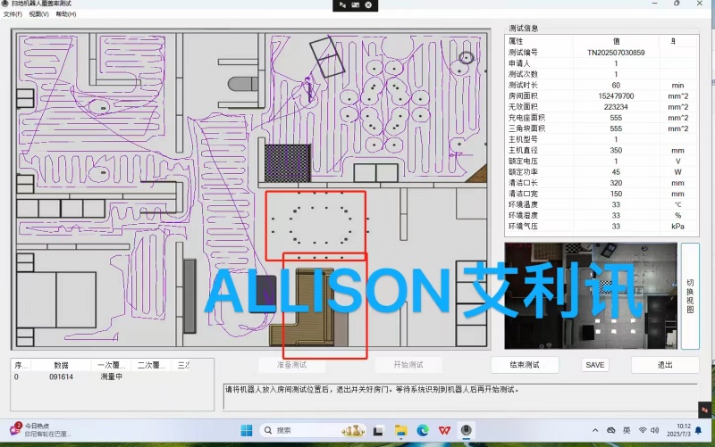715x447 pixels.
Task: Open File Explorer from the taskbar
Action: pos(400,430)
